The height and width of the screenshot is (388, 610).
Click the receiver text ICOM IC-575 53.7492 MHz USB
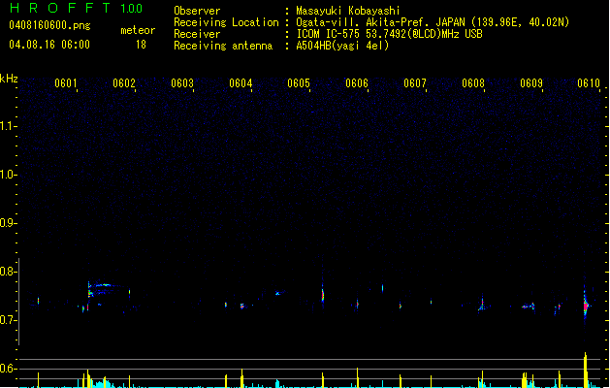[x=389, y=34]
